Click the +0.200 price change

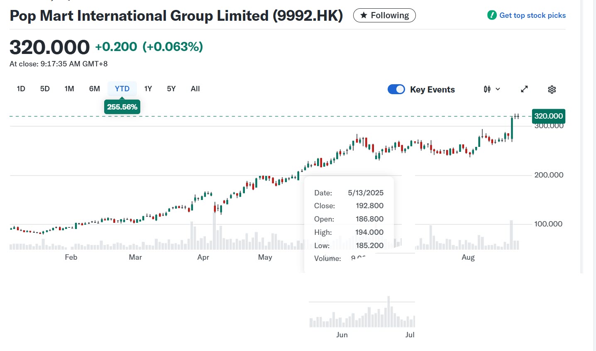click(x=116, y=46)
